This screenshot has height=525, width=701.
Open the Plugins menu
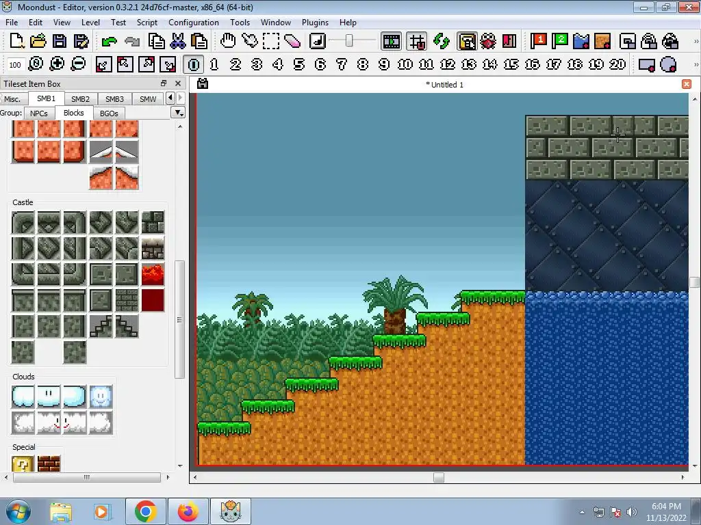[x=315, y=23]
